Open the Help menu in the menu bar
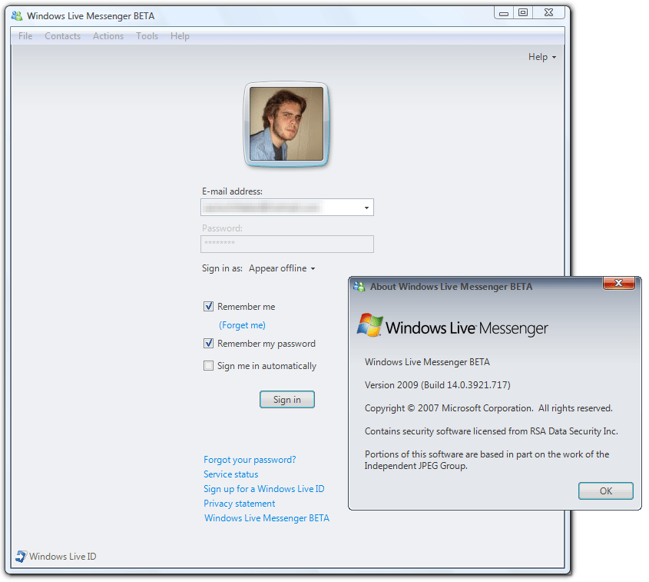 coord(180,36)
